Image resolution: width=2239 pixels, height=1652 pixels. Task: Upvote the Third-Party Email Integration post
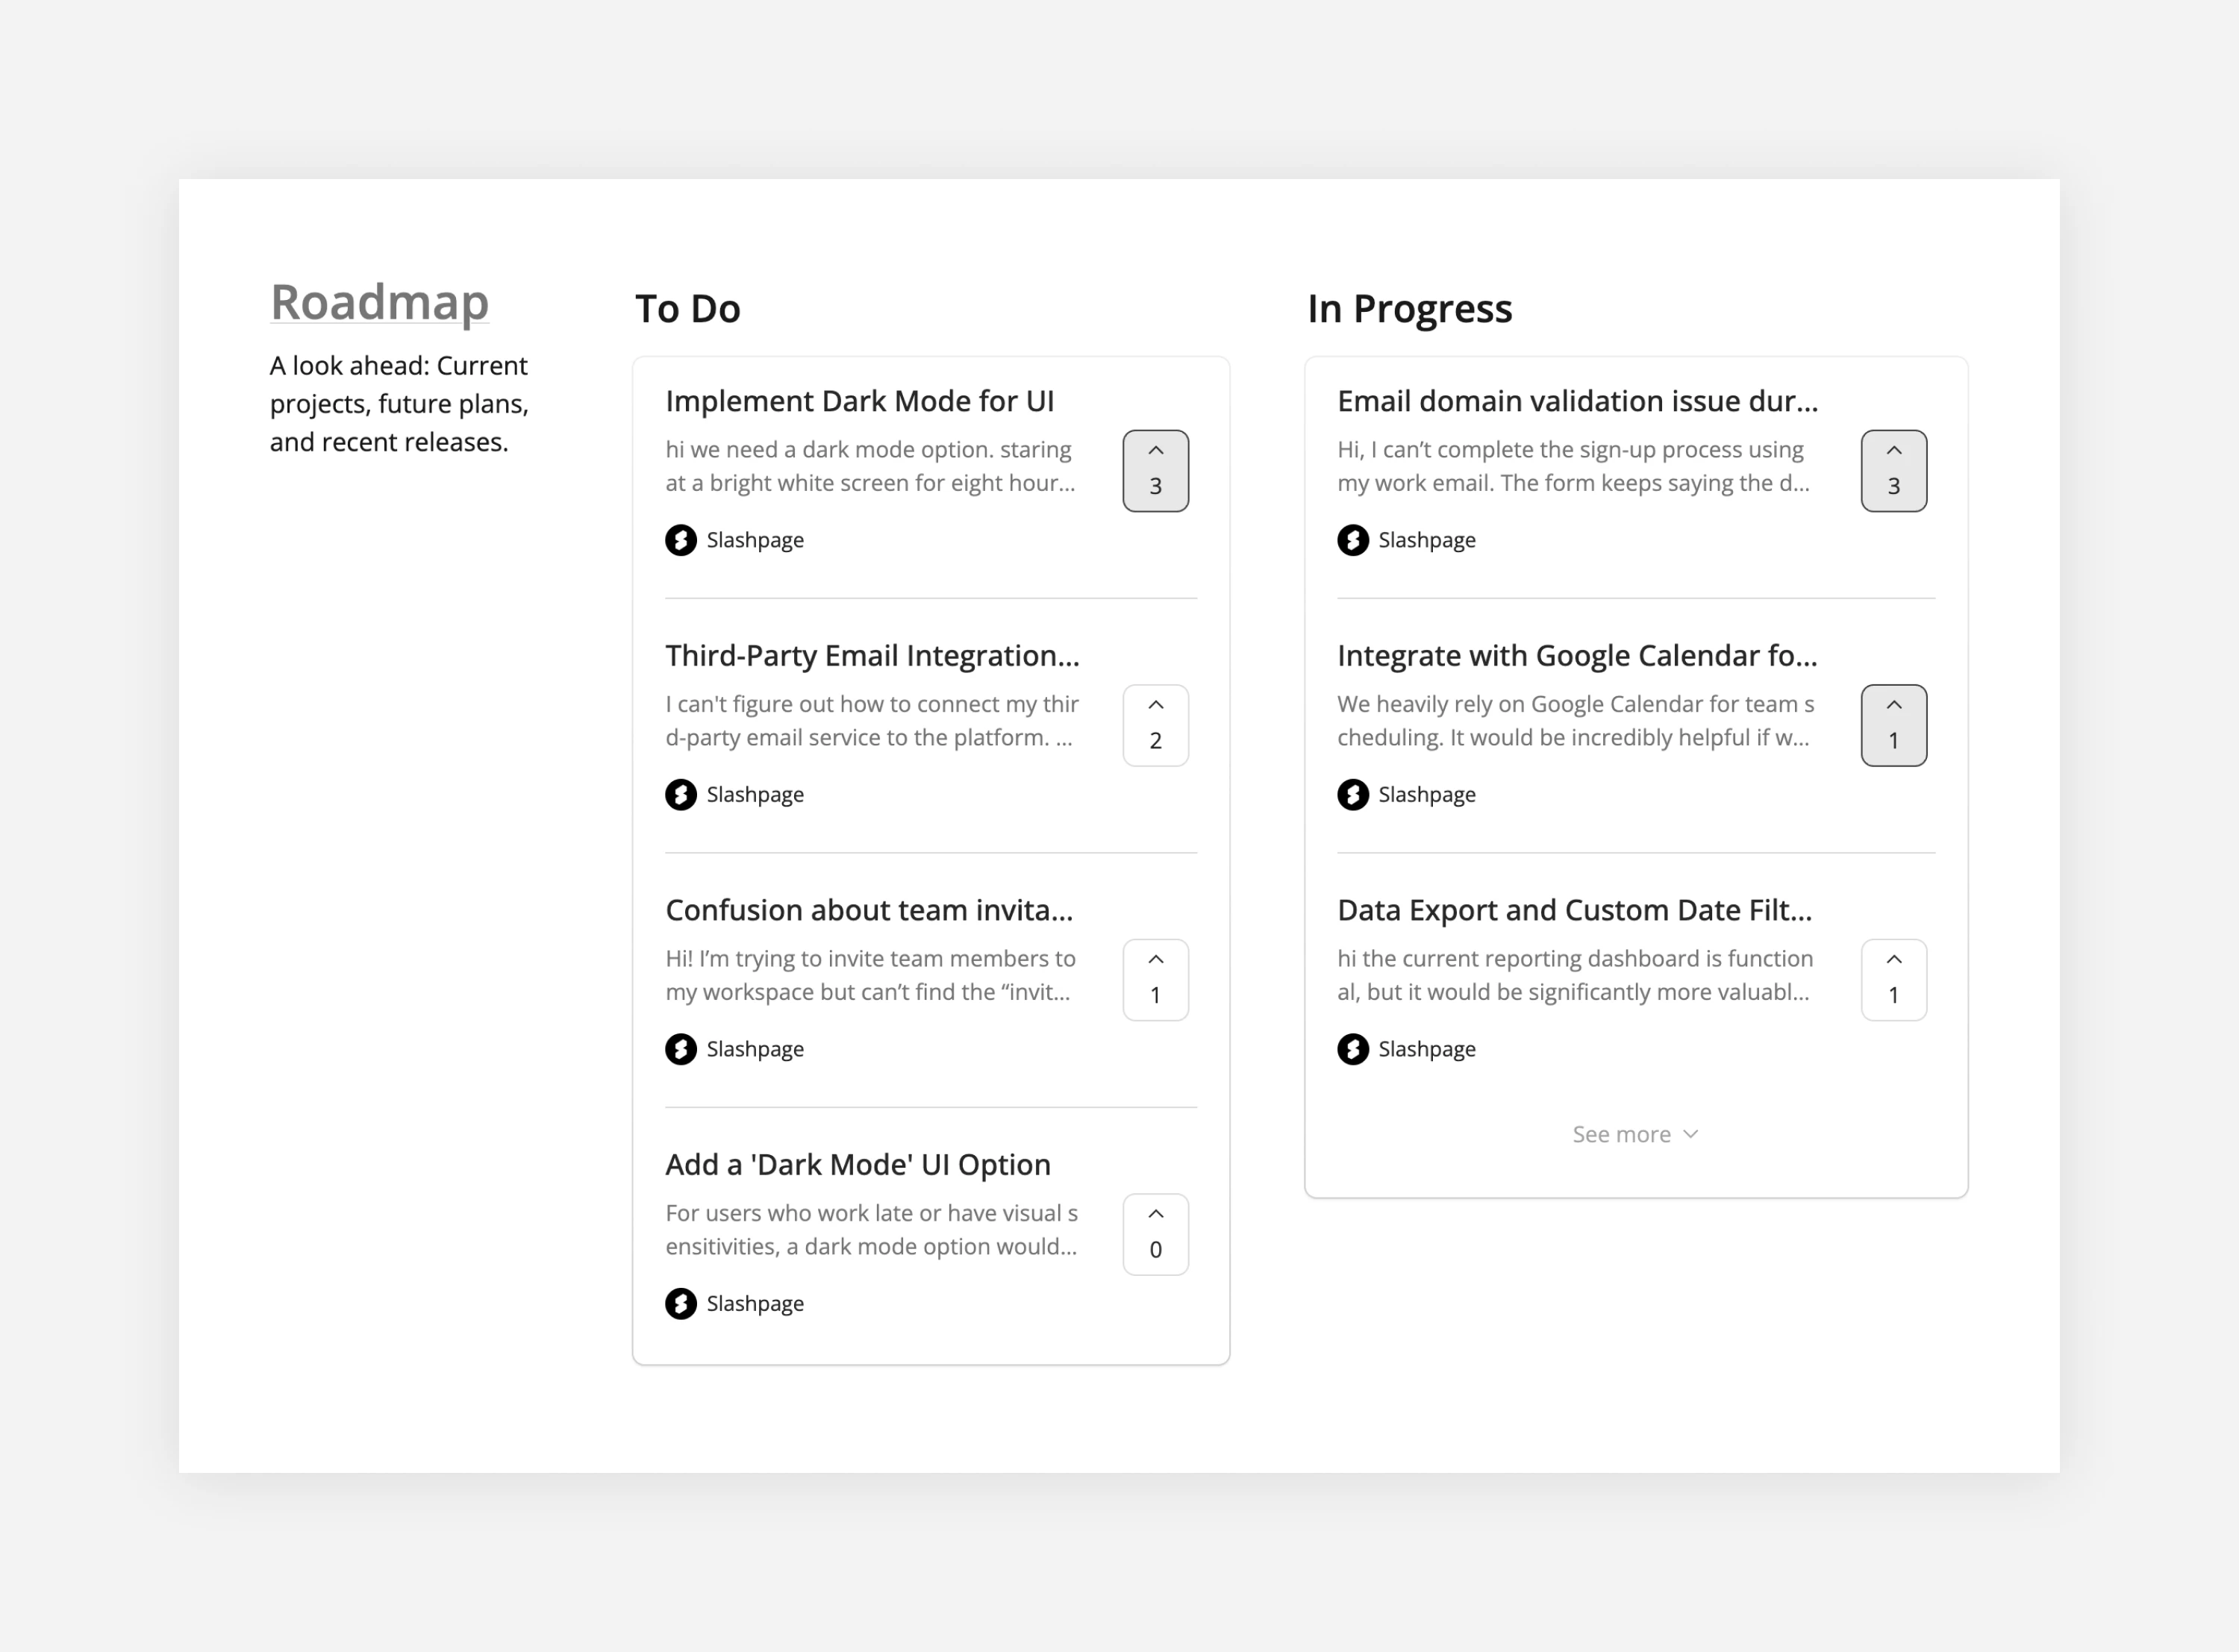point(1155,726)
